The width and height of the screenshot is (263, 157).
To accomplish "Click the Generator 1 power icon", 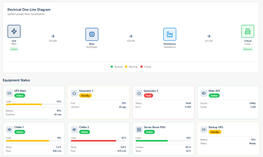I will 74,93.
